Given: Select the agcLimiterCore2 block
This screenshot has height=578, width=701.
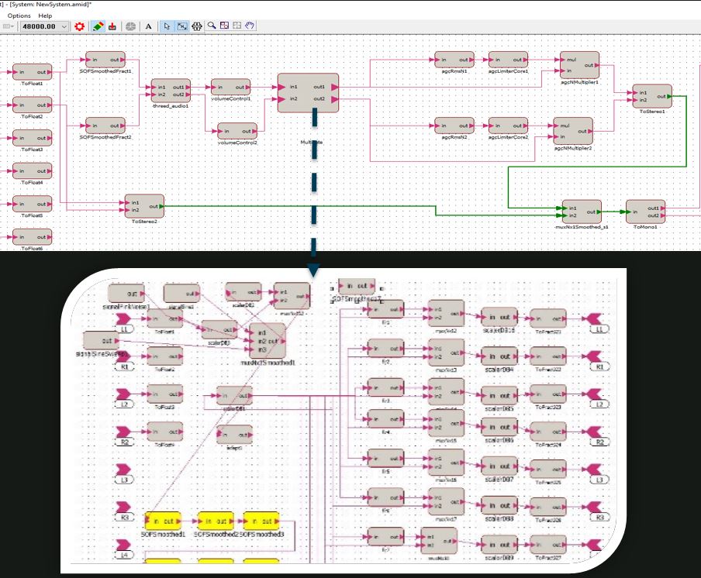Looking at the screenshot, I should click(509, 126).
